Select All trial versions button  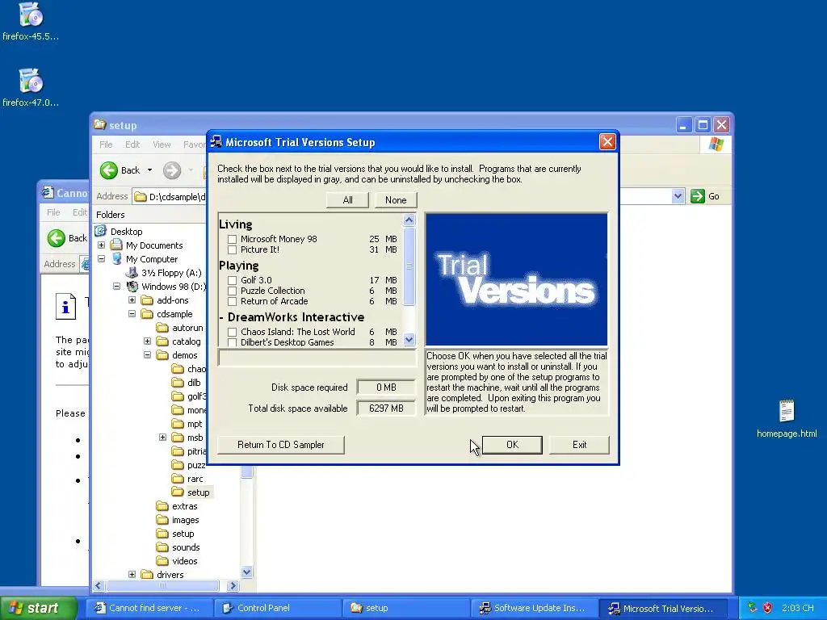347,200
